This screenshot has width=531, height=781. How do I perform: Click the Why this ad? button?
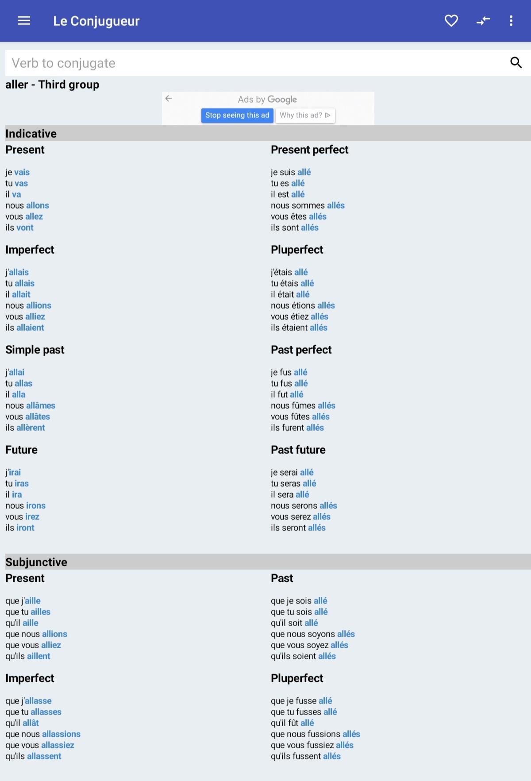point(305,115)
